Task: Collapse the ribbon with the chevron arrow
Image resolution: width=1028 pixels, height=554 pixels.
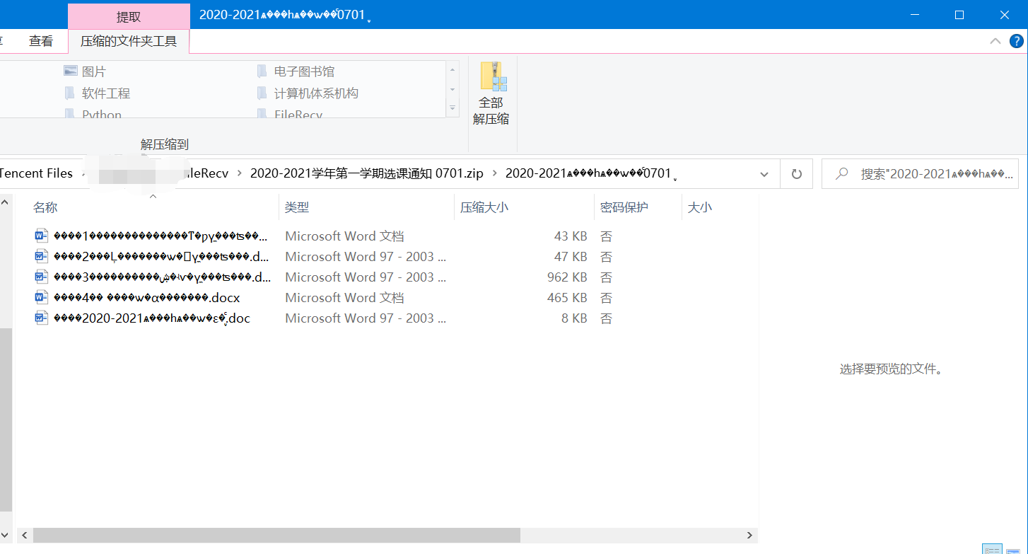Action: (x=995, y=41)
